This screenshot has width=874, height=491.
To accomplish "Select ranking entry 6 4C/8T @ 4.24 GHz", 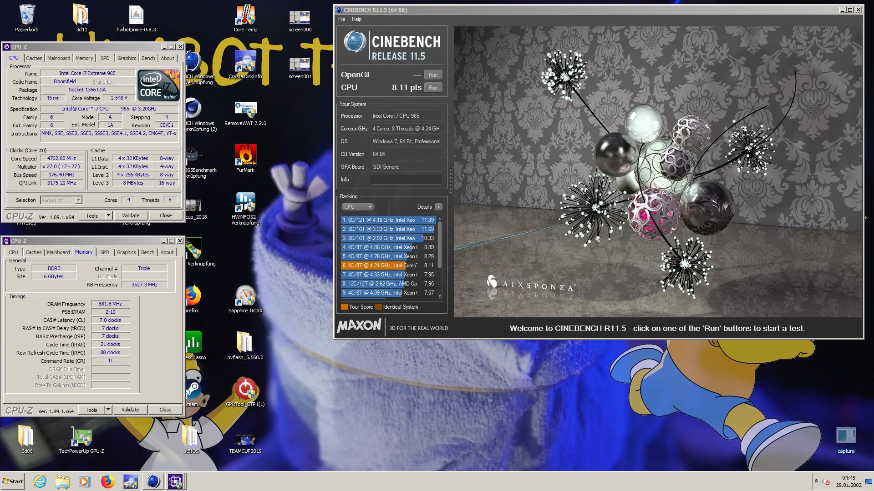I will (x=388, y=266).
